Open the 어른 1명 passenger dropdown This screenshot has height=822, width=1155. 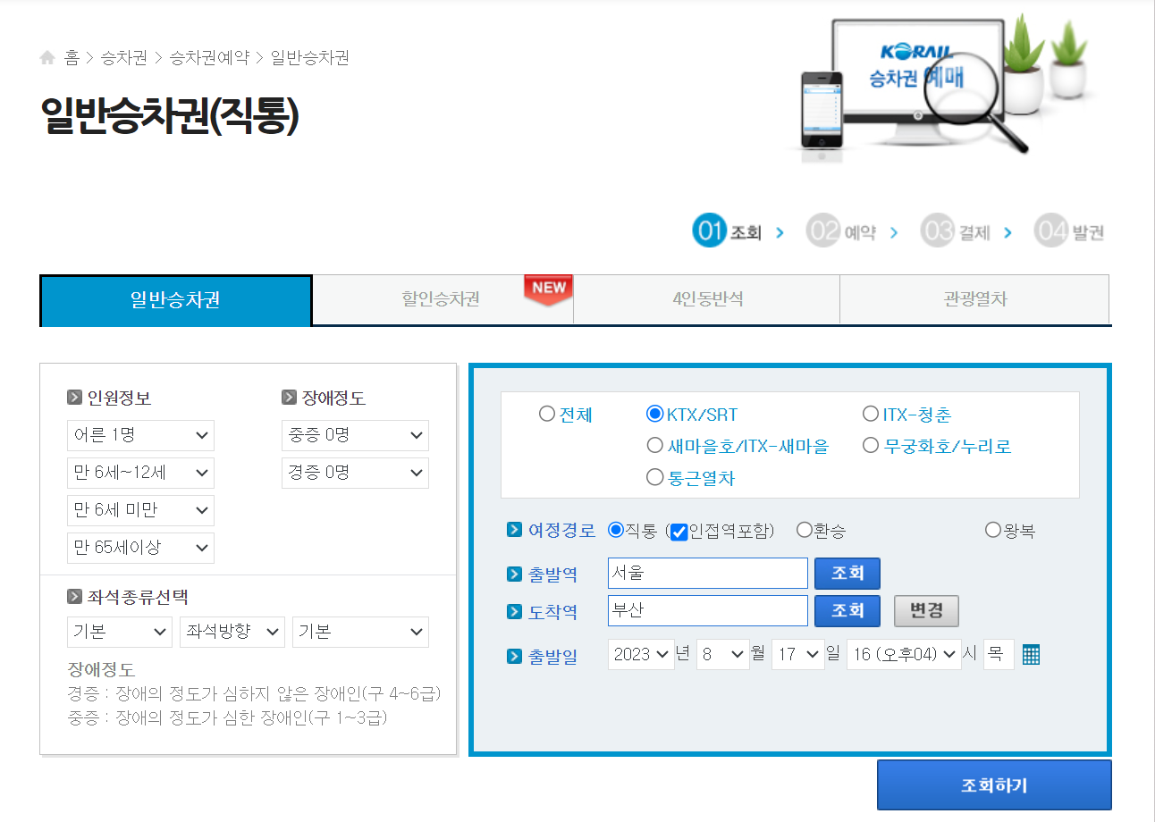[x=140, y=435]
